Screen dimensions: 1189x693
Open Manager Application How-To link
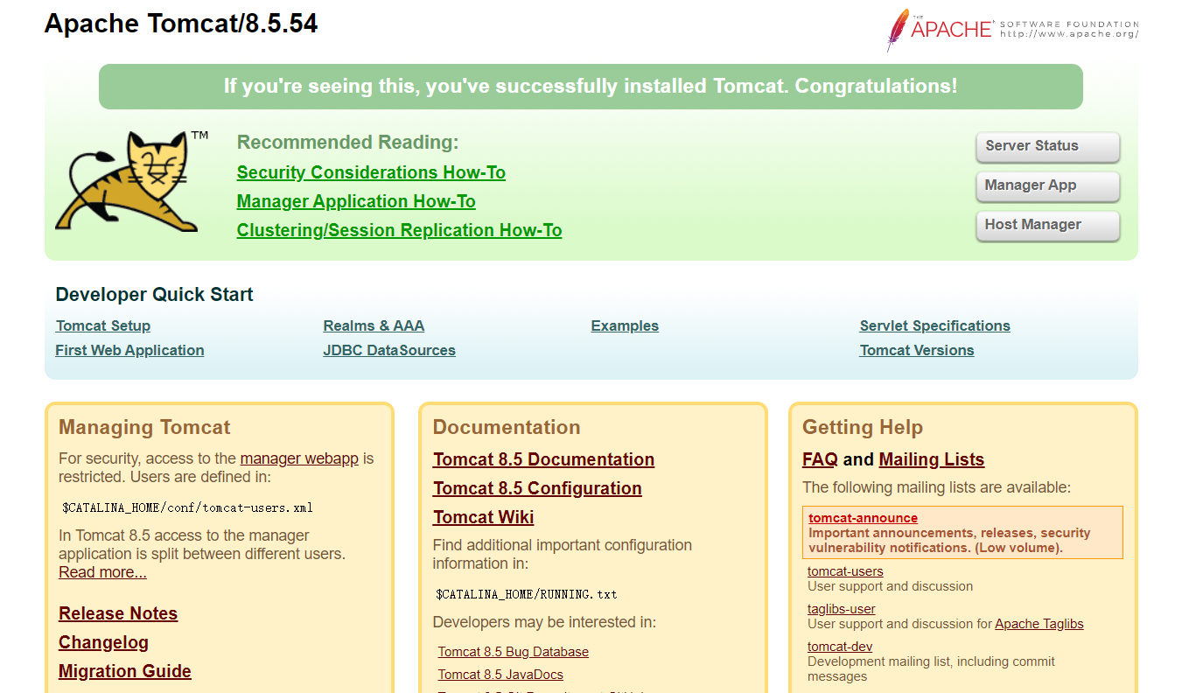click(x=356, y=201)
